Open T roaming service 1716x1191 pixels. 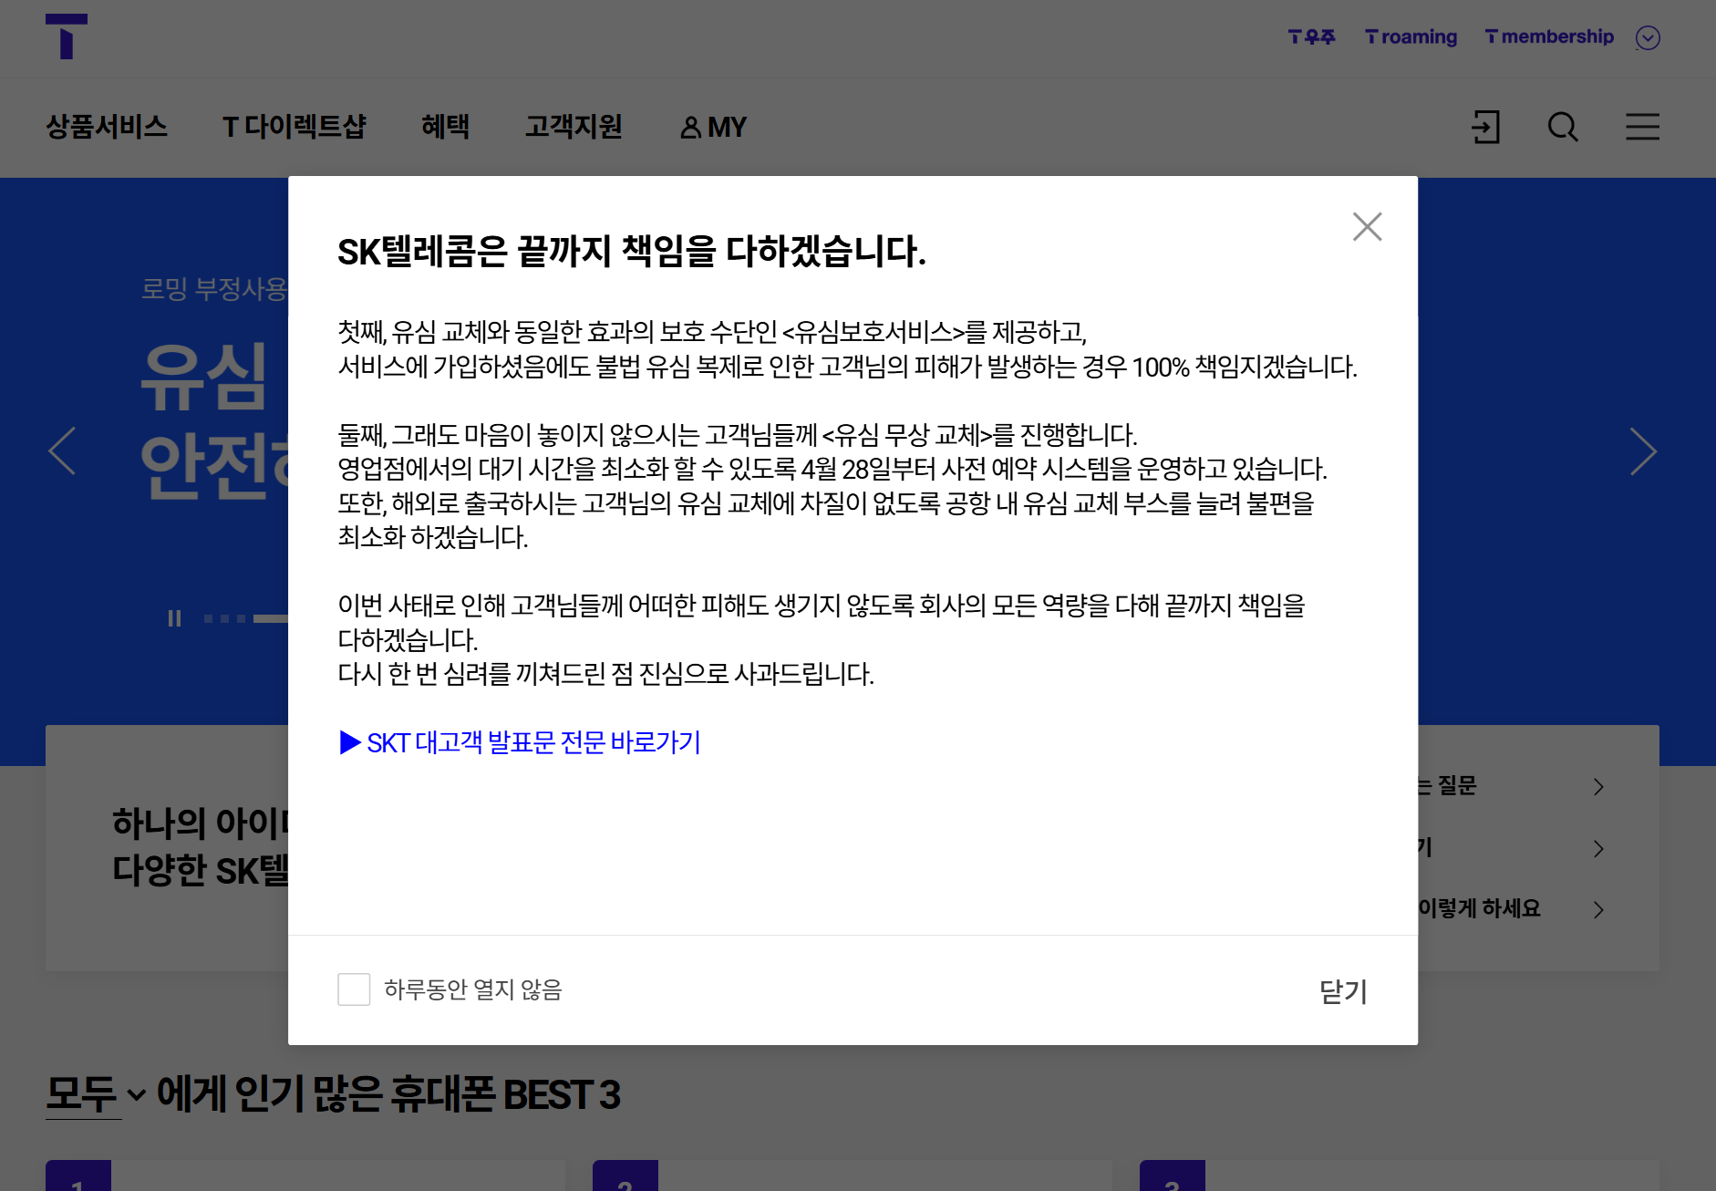(1410, 36)
